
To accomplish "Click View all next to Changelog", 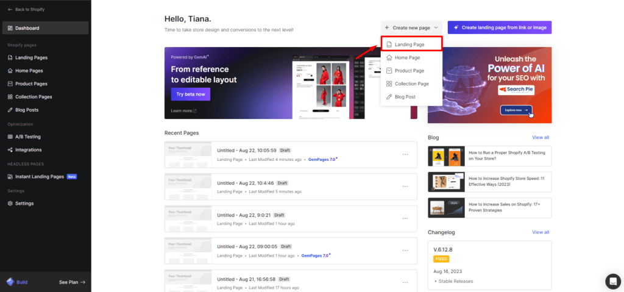I will 541,232.
